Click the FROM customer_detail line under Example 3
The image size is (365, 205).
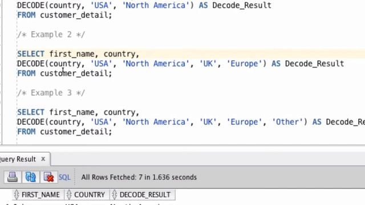(x=64, y=132)
